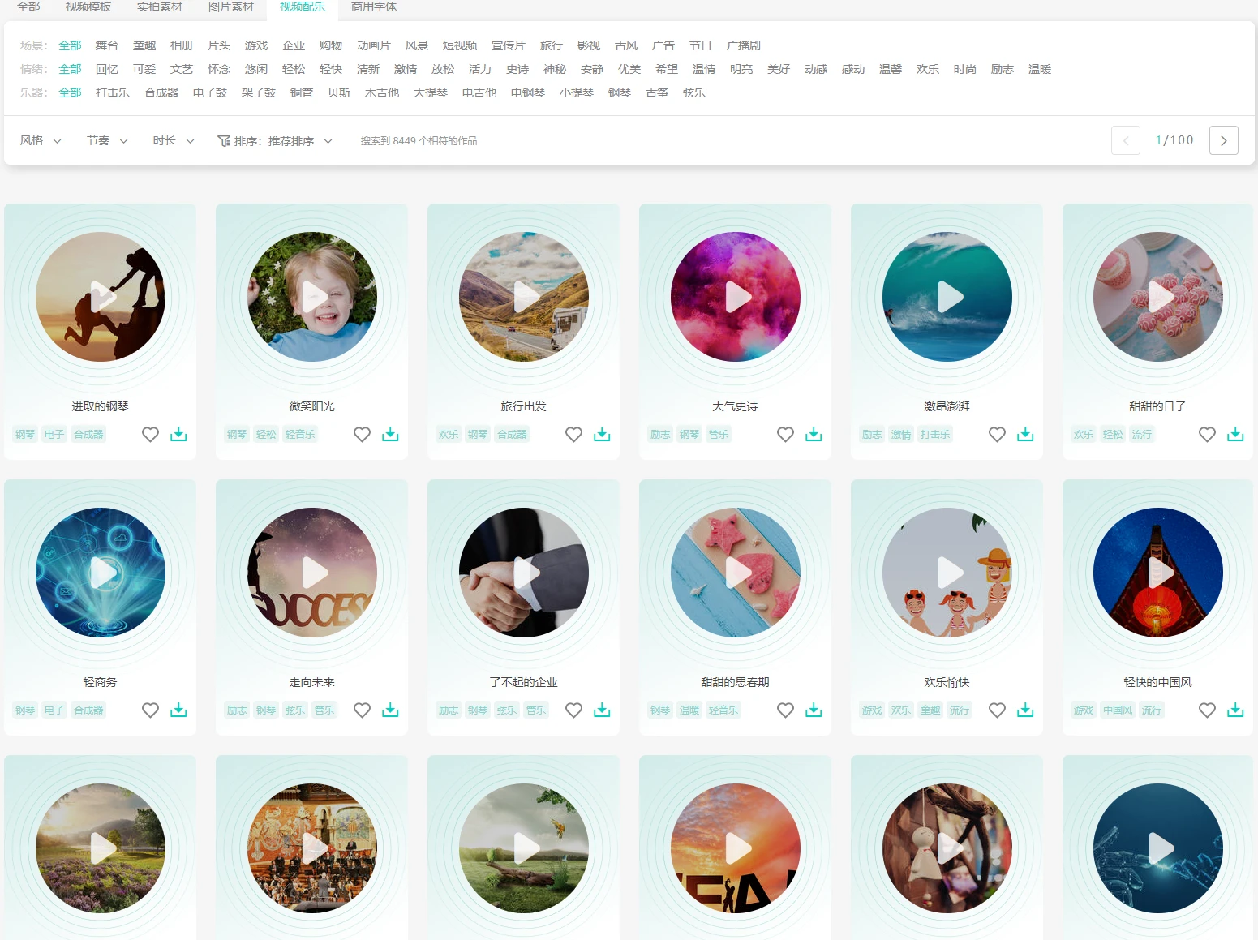1258x940 pixels.
Task: Filter instrument by 打击乐
Action: (113, 92)
